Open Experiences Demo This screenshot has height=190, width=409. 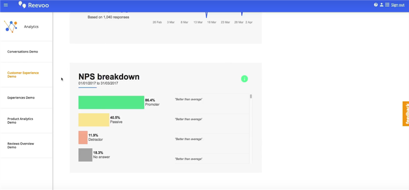pos(21,98)
